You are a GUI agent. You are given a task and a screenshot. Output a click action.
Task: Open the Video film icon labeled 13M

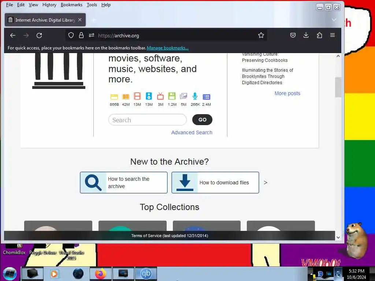137,96
